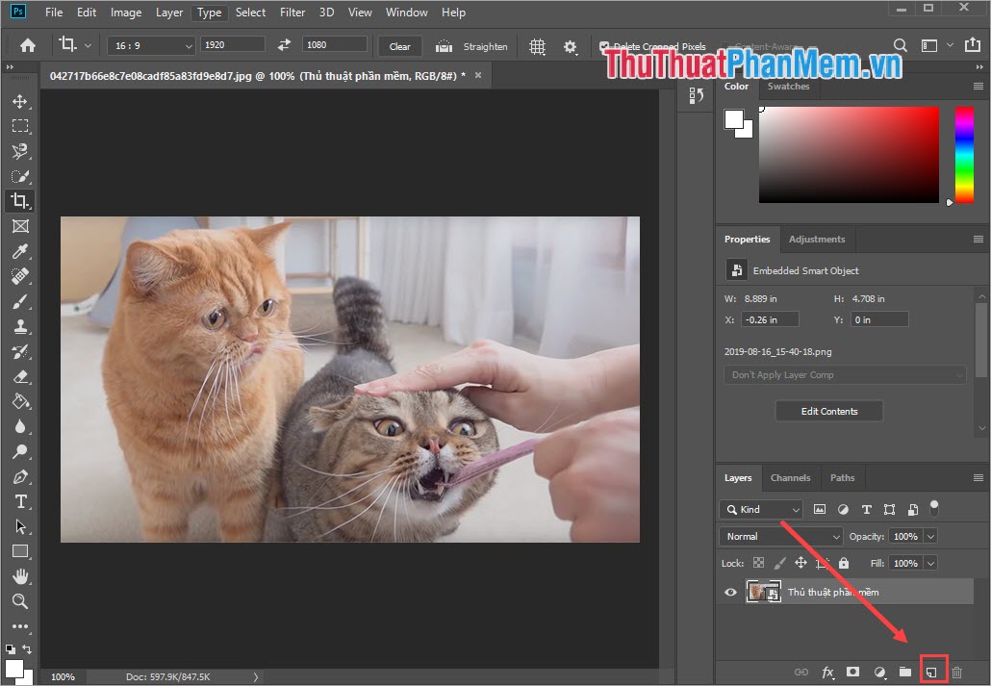
Task: Select the Eyedropper tool
Action: [x=21, y=251]
